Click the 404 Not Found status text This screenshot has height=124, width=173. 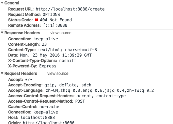[56, 20]
